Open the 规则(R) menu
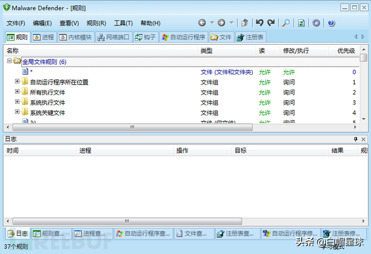The height and width of the screenshot is (254, 371). pyautogui.click(x=96, y=23)
